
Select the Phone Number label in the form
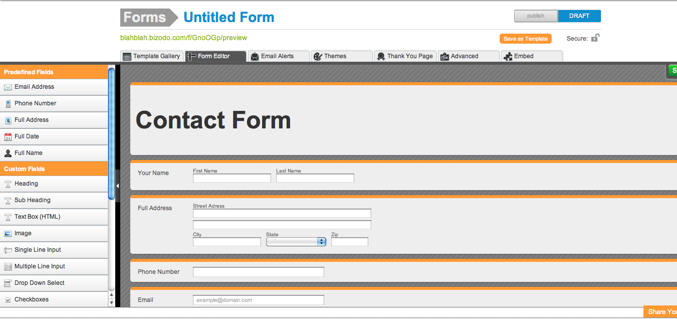click(159, 272)
